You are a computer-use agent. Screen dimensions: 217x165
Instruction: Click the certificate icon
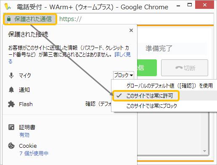coord(11,127)
